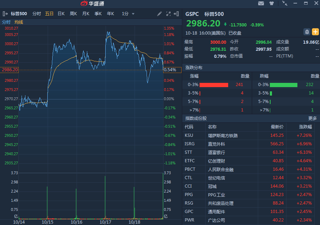Screen dimensions: 320x225
Task: Open the 1分 interval dropdown
Action: click(128, 14)
